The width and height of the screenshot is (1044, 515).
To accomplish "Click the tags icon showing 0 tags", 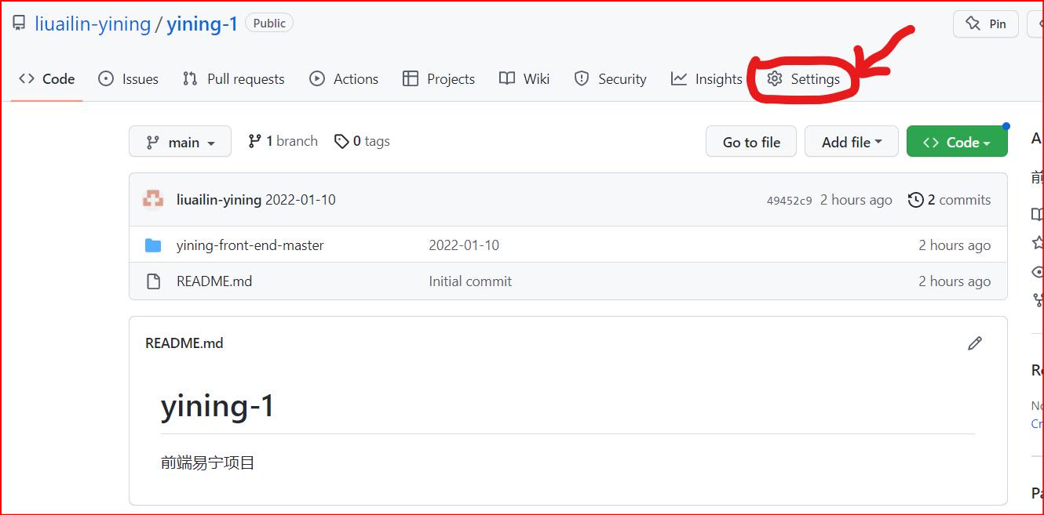I will click(342, 140).
